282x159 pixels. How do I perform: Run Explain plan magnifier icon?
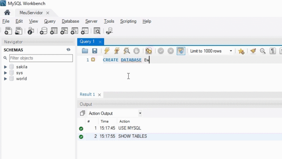(x=126, y=51)
